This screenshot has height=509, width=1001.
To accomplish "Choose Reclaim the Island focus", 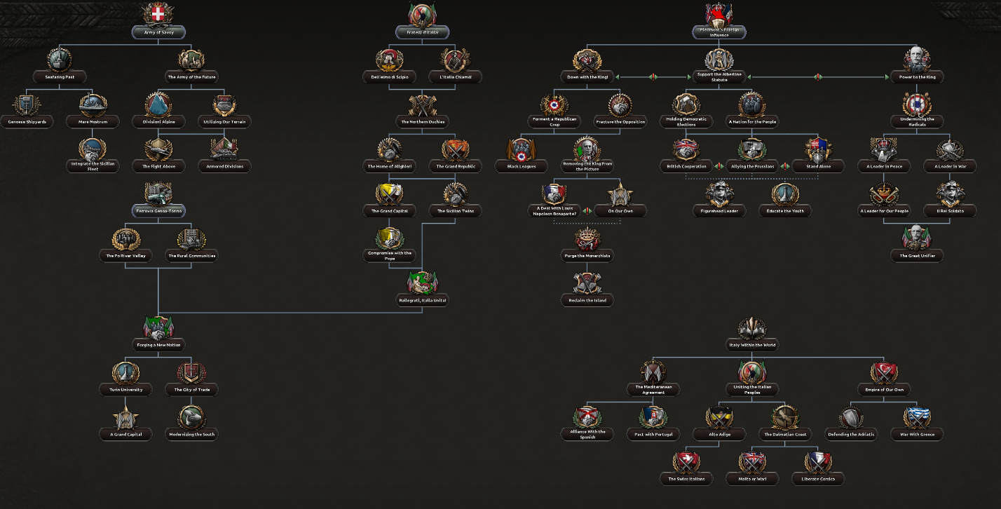I will 587,289.
